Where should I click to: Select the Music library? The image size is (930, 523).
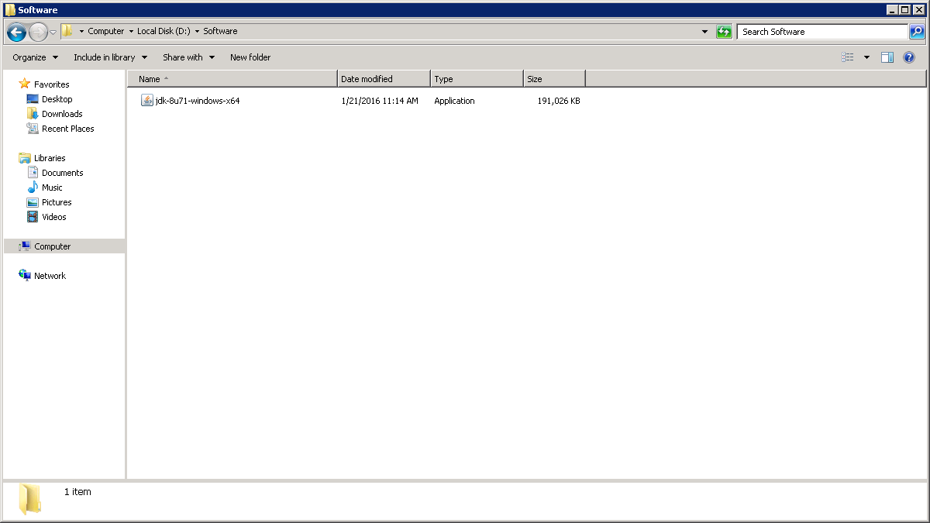(52, 188)
